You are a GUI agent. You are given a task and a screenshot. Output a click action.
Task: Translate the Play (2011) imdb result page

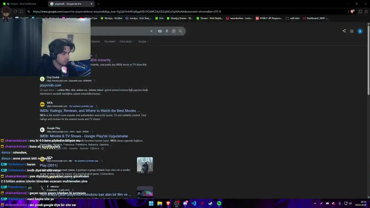(86, 161)
